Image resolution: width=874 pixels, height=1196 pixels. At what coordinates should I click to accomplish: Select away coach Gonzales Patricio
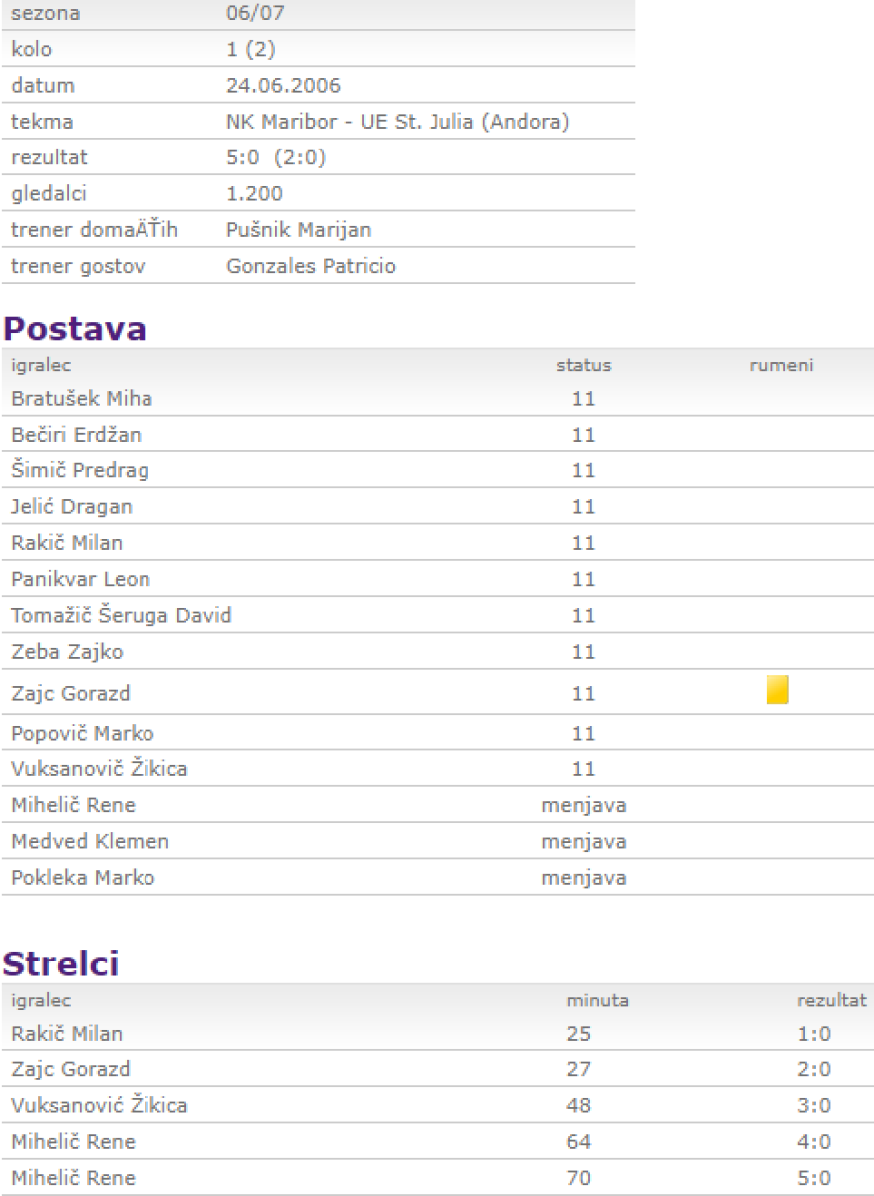311,266
